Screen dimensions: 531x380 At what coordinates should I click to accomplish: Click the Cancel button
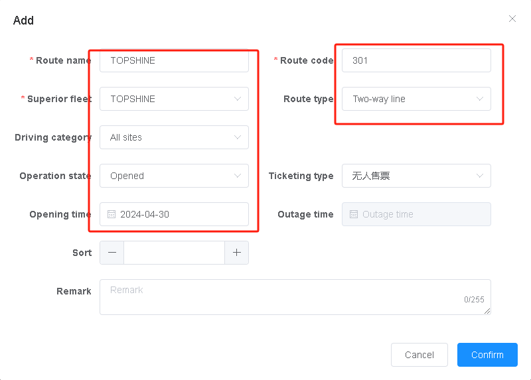pos(419,355)
